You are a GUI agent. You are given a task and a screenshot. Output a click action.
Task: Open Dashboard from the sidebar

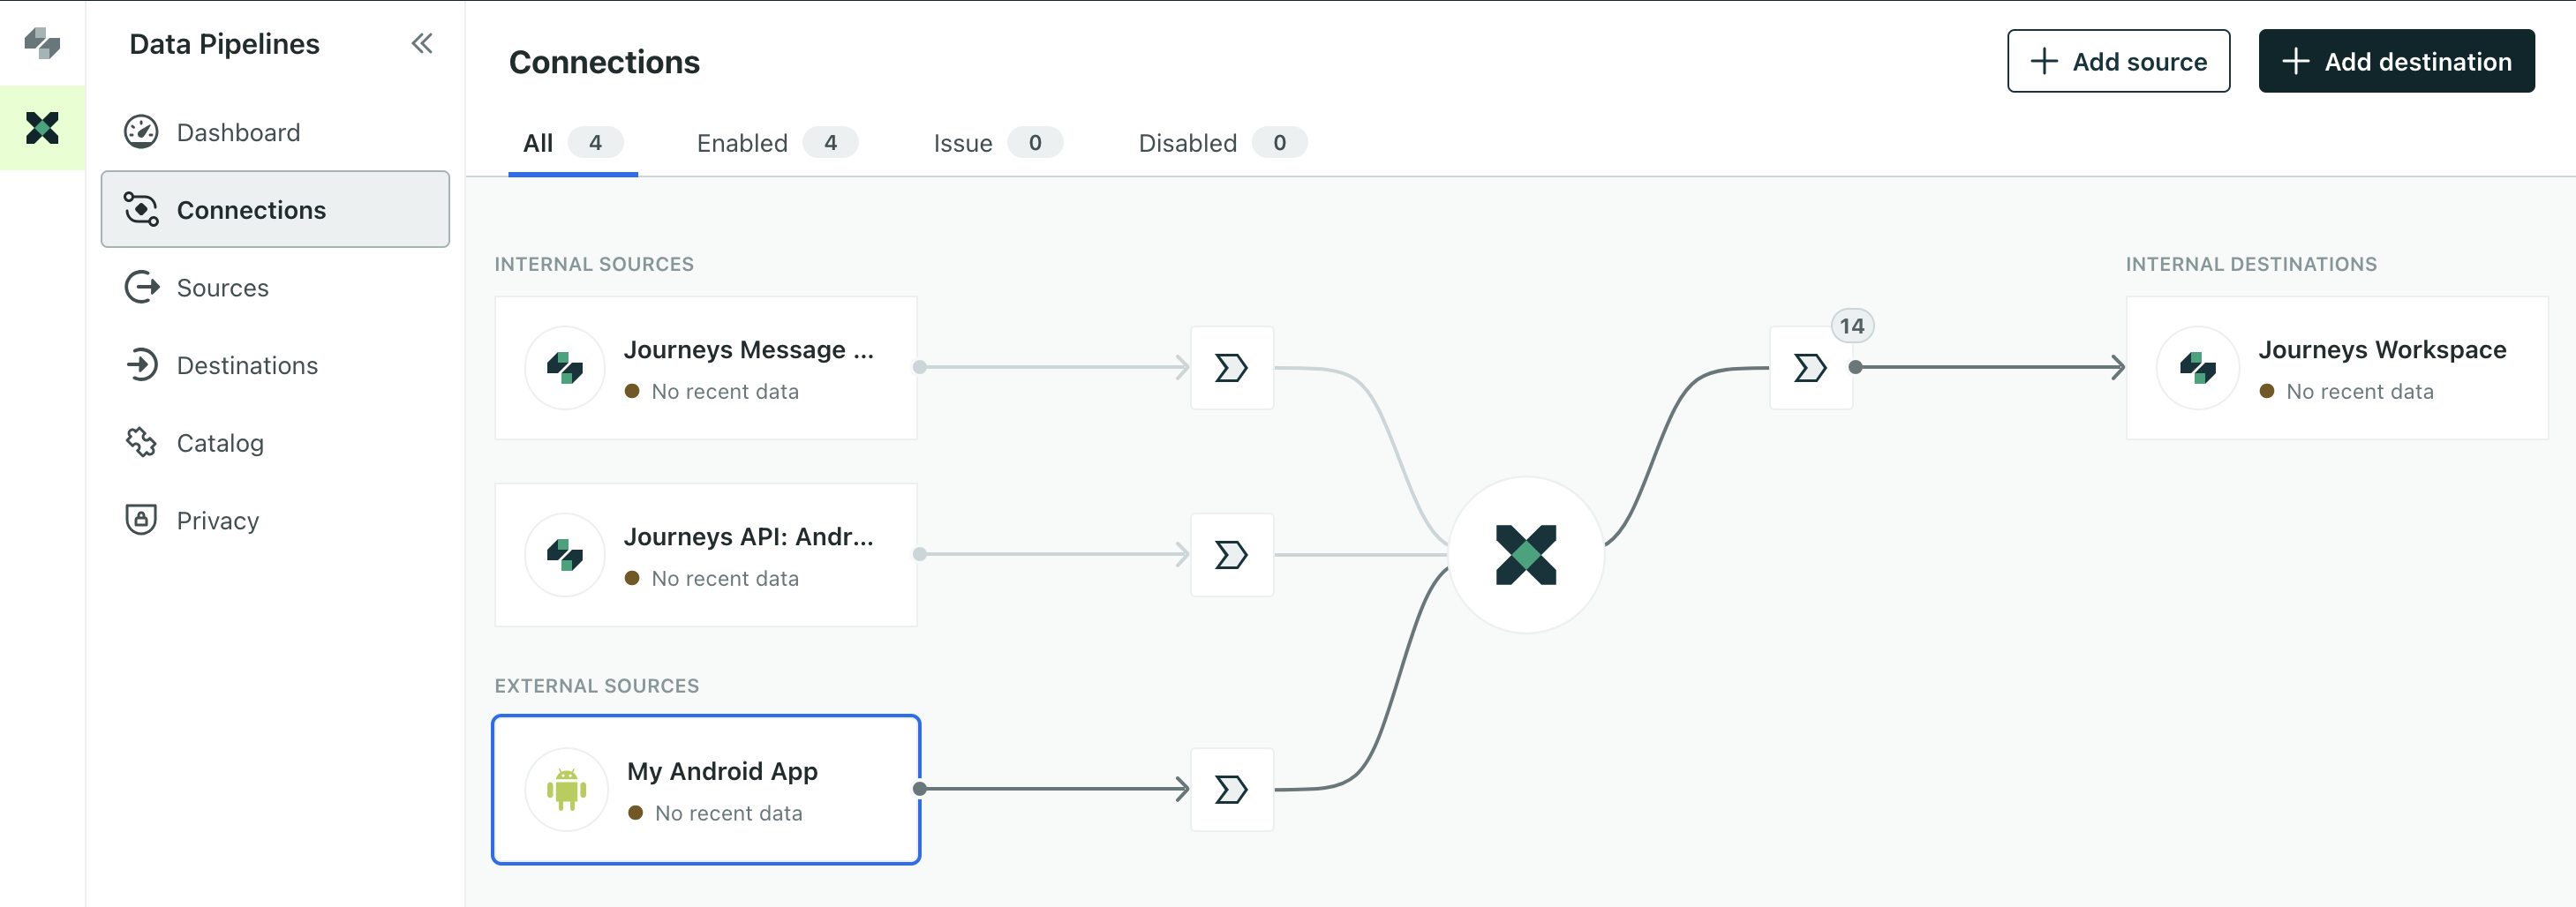click(275, 131)
